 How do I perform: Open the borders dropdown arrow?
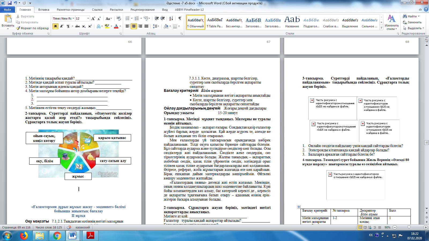179,26
